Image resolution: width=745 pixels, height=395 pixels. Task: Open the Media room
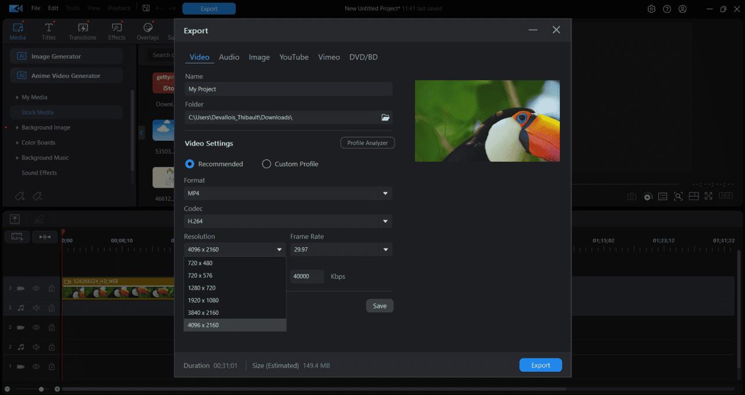pyautogui.click(x=17, y=31)
